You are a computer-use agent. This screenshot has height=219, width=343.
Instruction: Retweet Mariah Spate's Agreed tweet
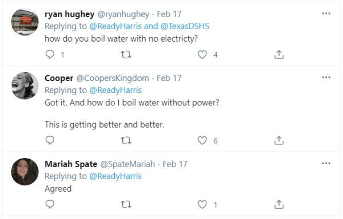pyautogui.click(x=126, y=204)
